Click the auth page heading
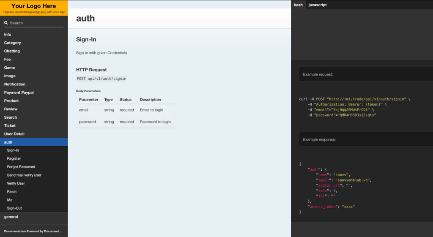433x237 pixels. 85,18
